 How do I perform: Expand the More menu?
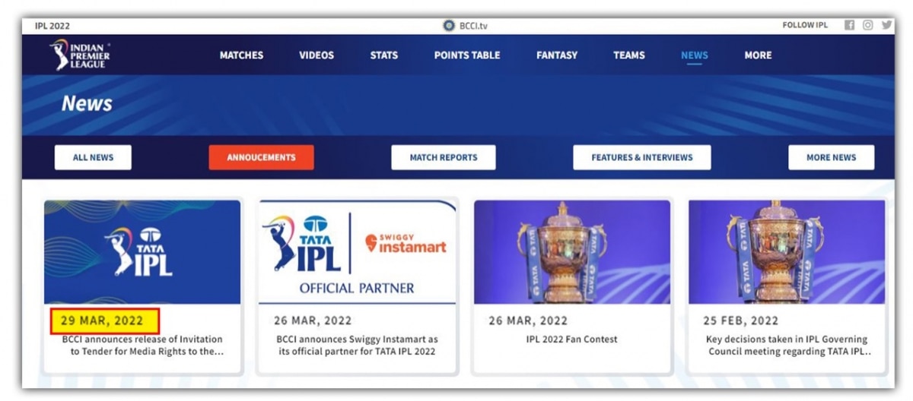point(758,55)
